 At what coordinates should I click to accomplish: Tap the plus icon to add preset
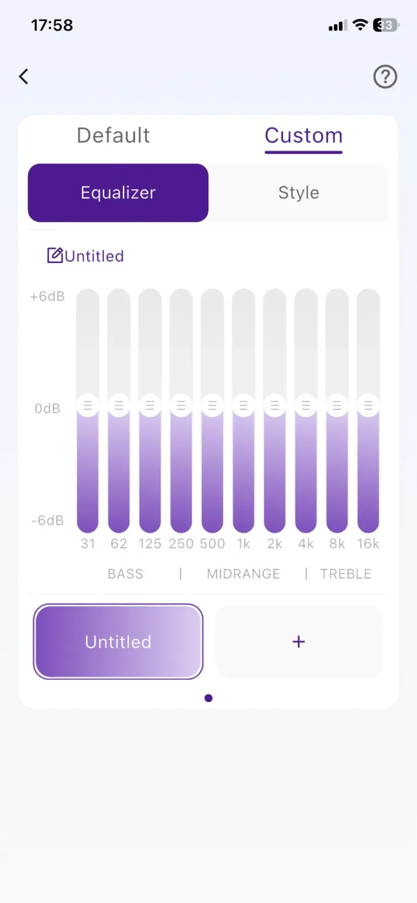pos(299,642)
